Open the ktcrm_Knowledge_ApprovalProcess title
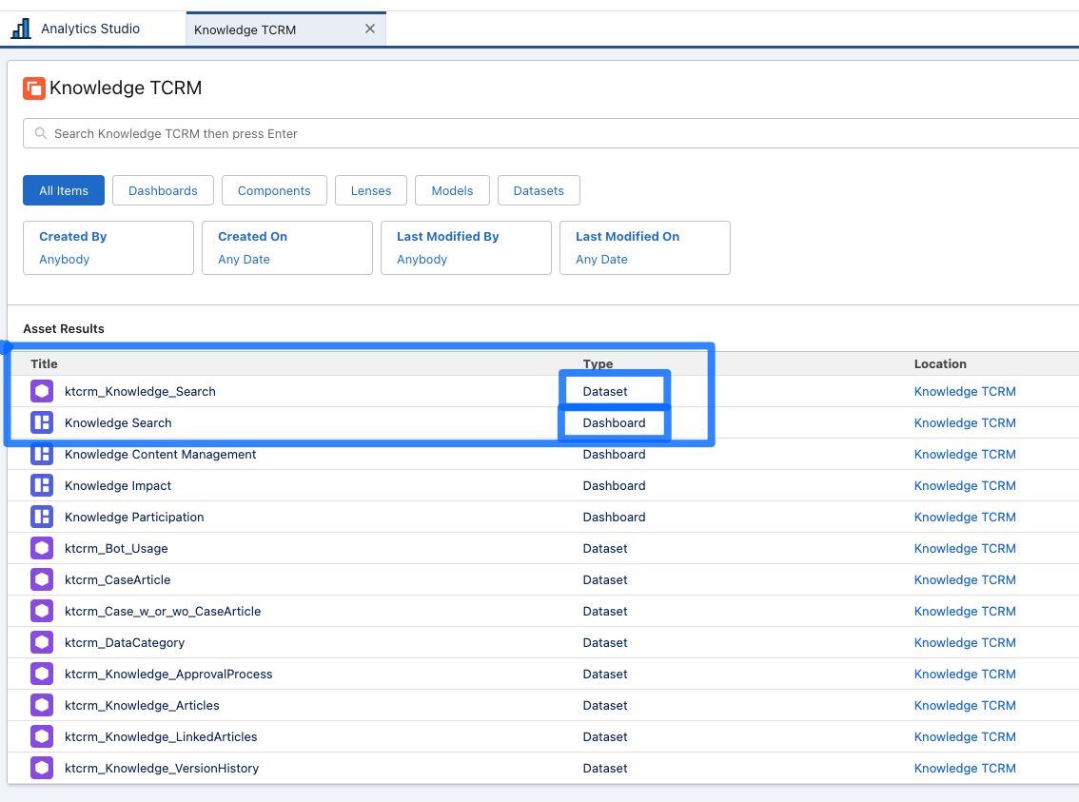 pyautogui.click(x=168, y=675)
